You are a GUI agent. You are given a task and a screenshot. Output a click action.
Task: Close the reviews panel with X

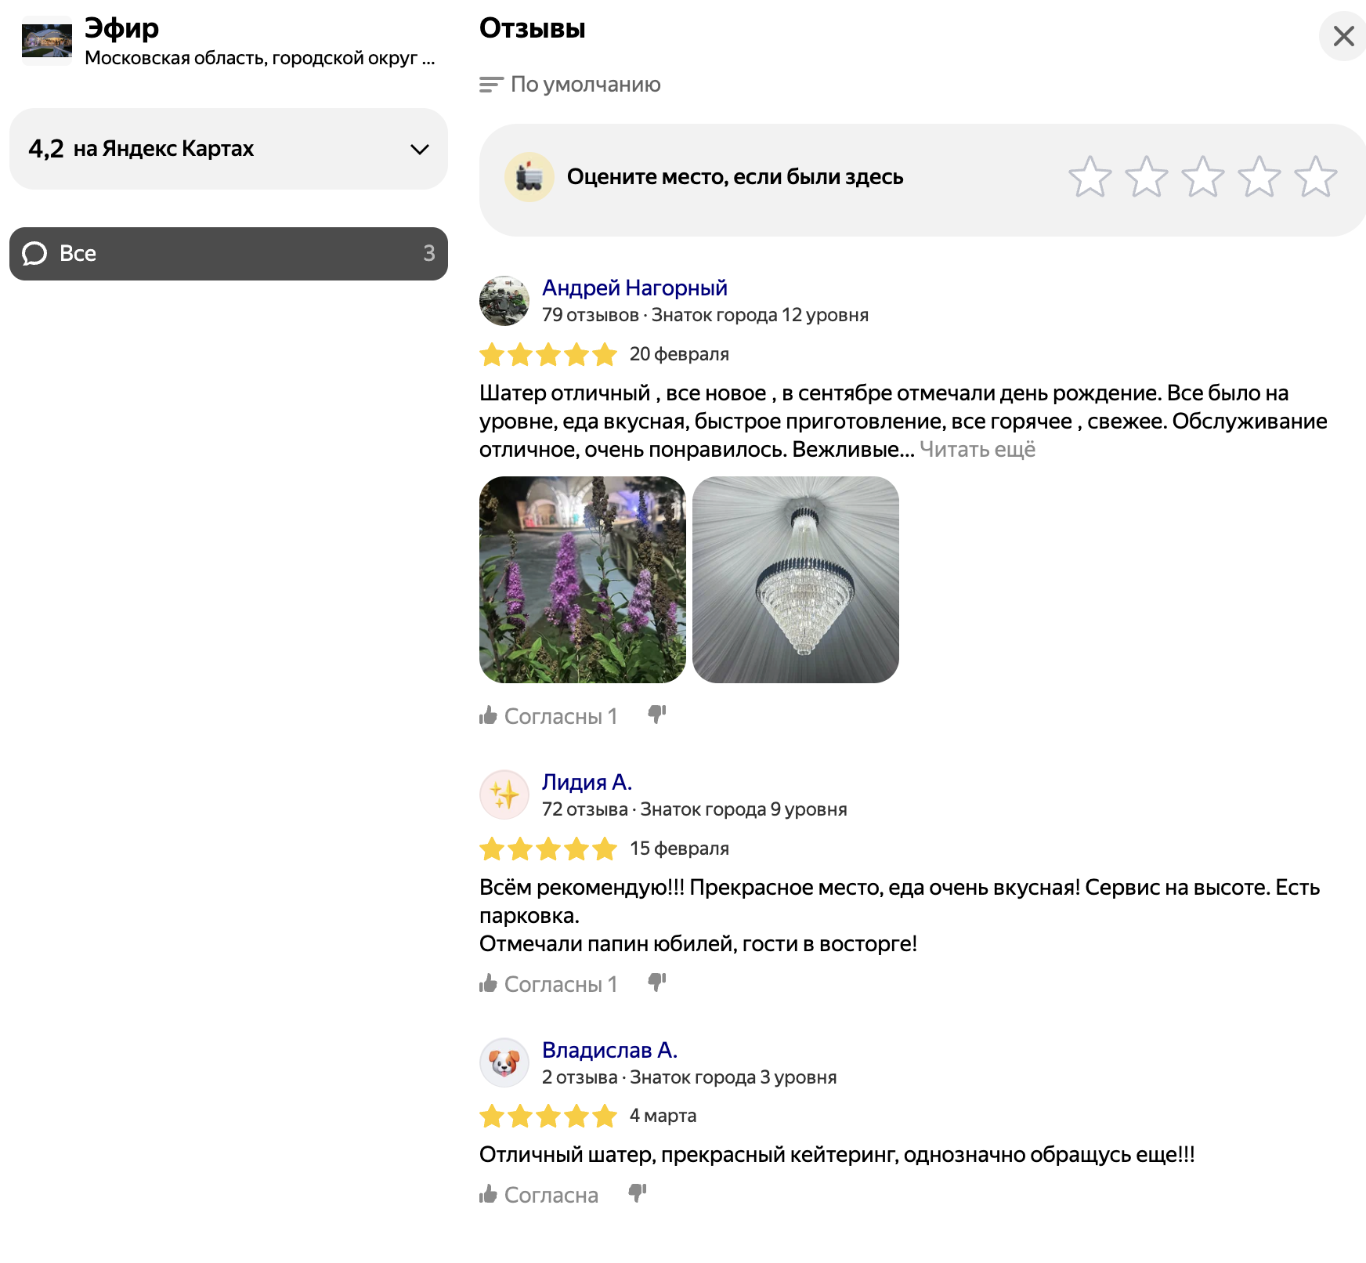pyautogui.click(x=1343, y=36)
